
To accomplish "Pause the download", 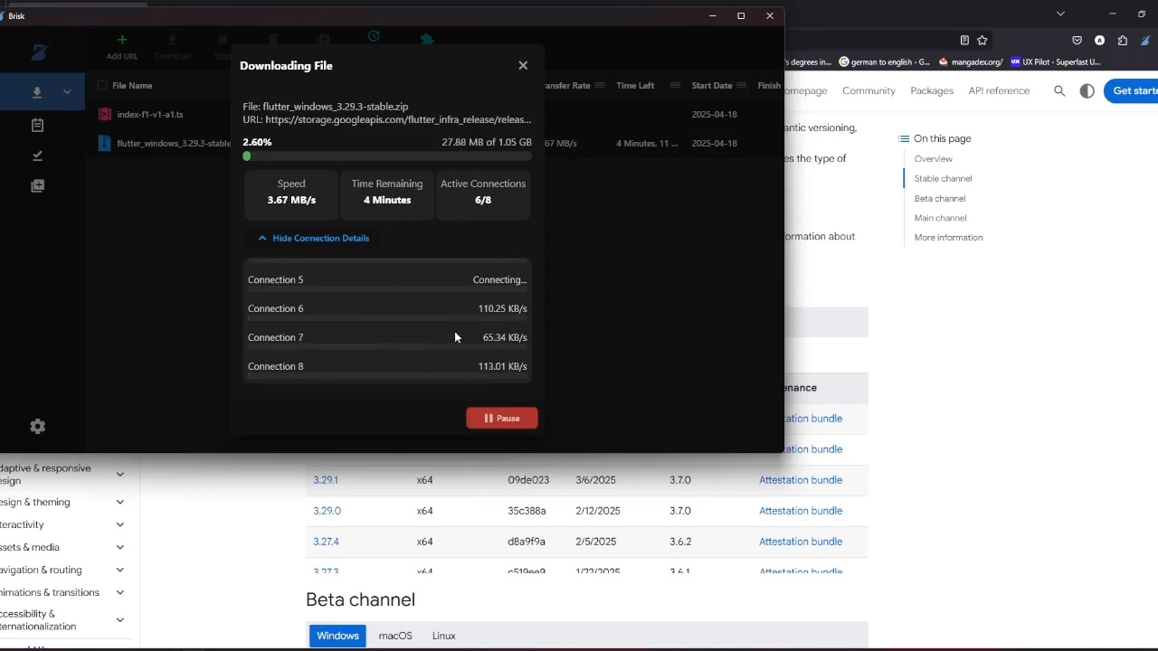I will [x=502, y=418].
